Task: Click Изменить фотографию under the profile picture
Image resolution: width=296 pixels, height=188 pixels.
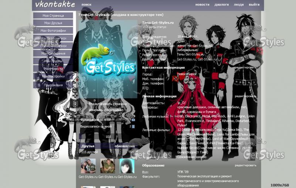Action: coord(106,110)
